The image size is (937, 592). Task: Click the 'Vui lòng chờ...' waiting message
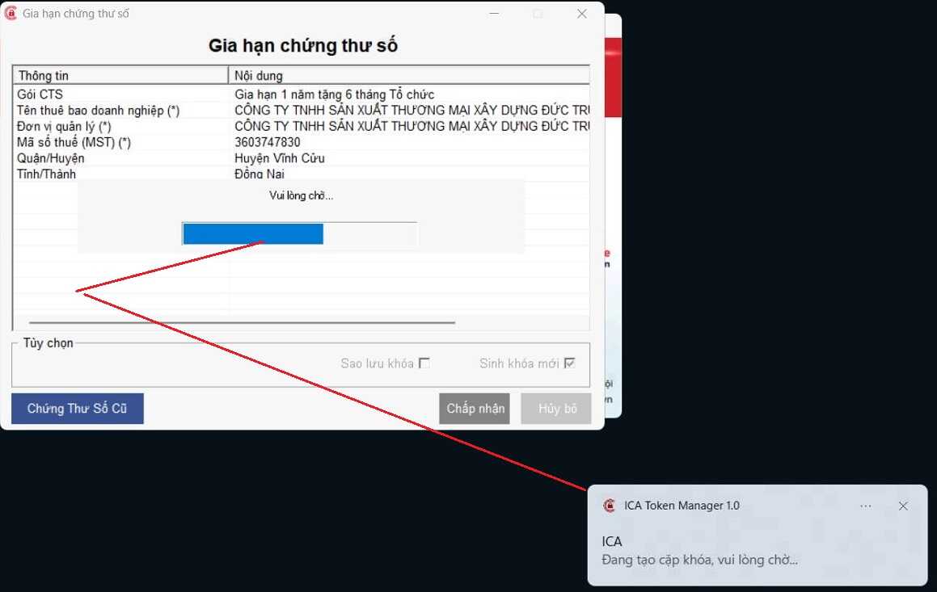coord(302,195)
